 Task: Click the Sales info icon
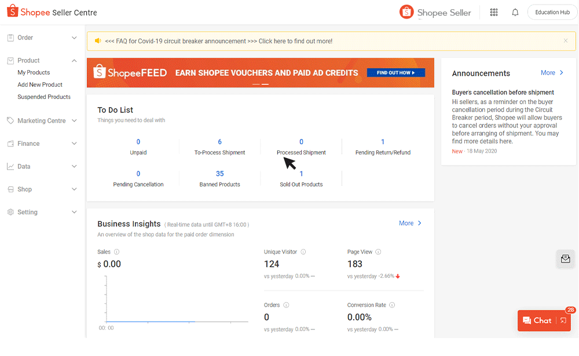117,252
